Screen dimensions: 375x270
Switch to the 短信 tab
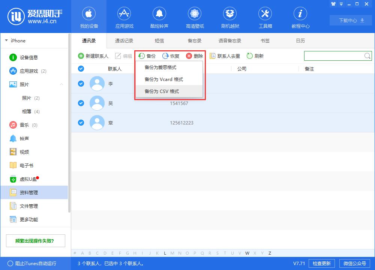click(159, 40)
